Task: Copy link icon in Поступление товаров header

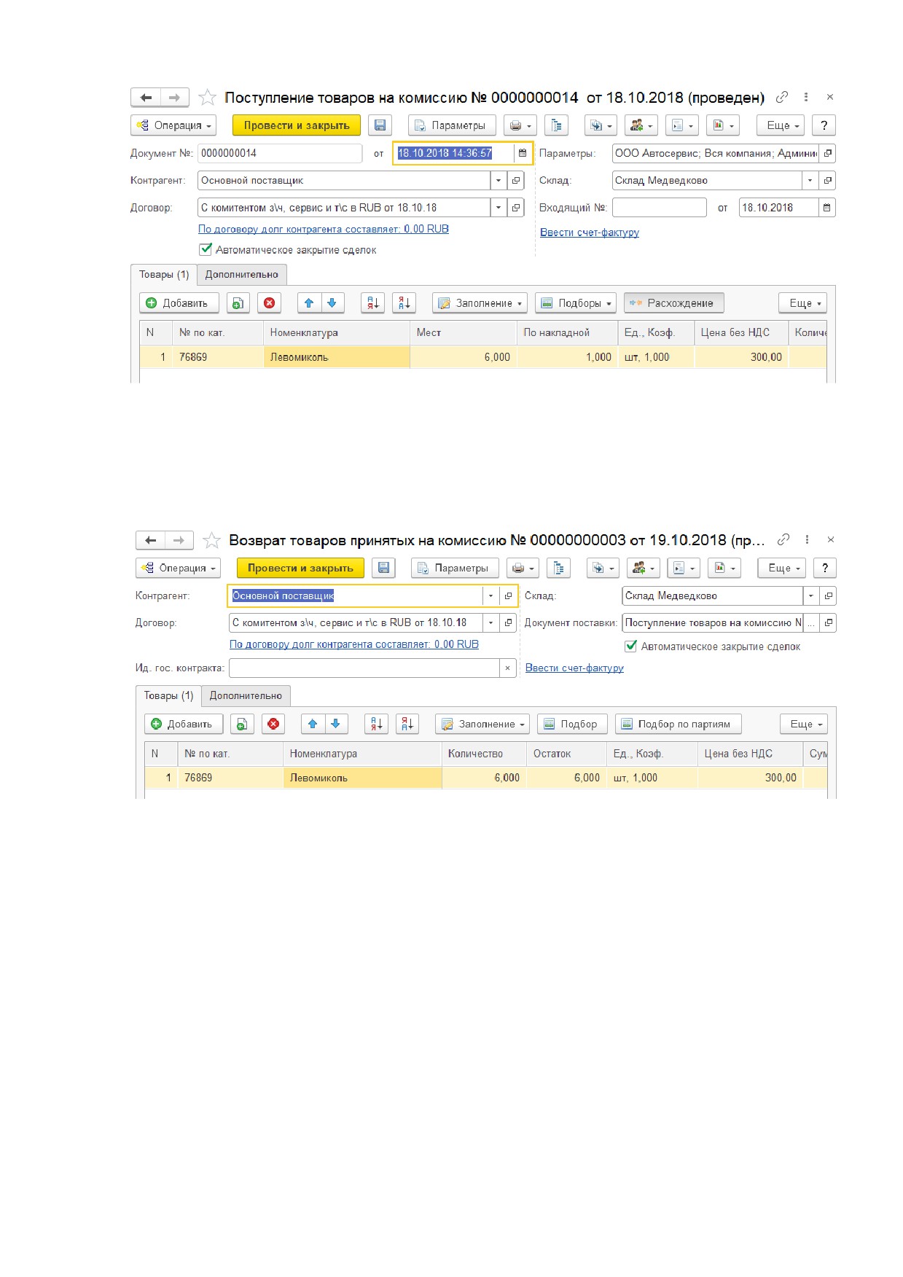Action: click(x=782, y=97)
